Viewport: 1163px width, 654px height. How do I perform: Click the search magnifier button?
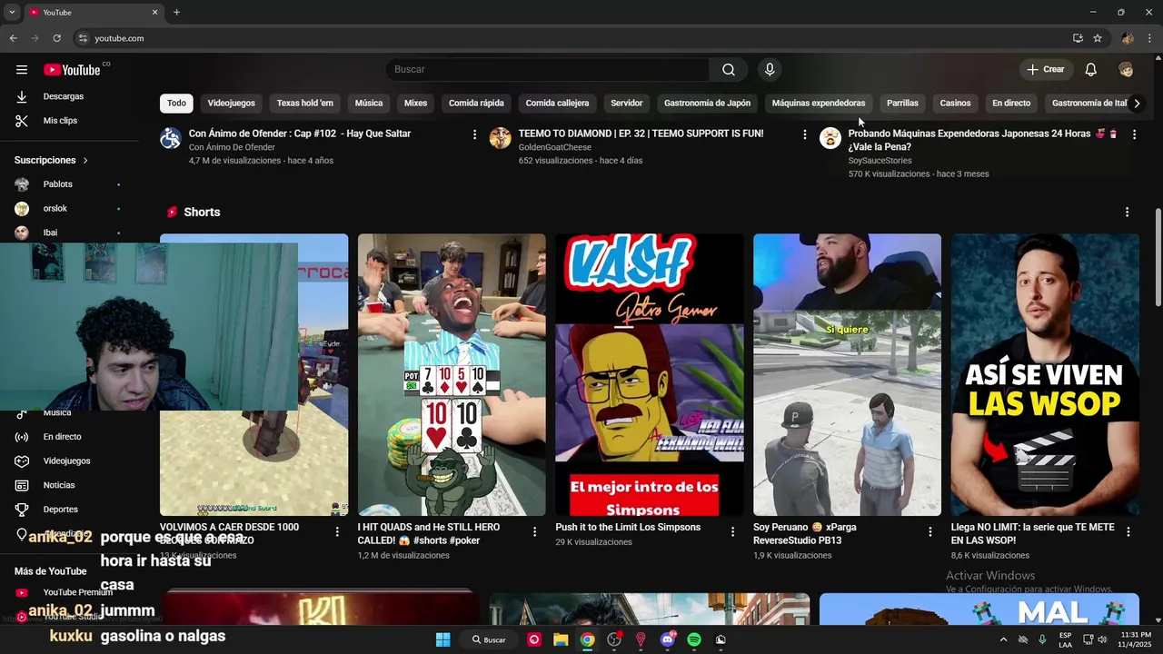729,70
